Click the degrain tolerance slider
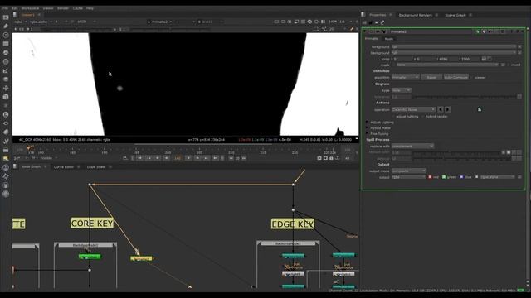This screenshot has width=531, height=298. [x=465, y=97]
